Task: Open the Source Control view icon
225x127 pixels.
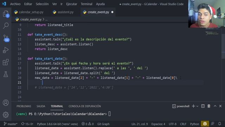Action: pyautogui.click(x=6, y=38)
